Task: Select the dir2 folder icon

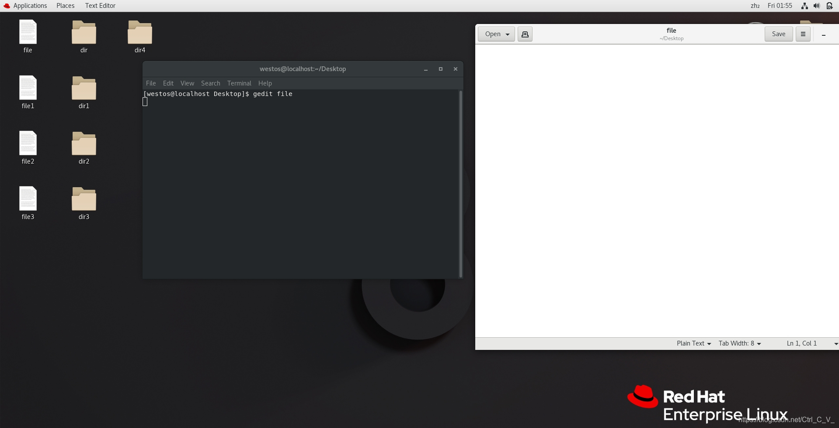Action: point(84,144)
